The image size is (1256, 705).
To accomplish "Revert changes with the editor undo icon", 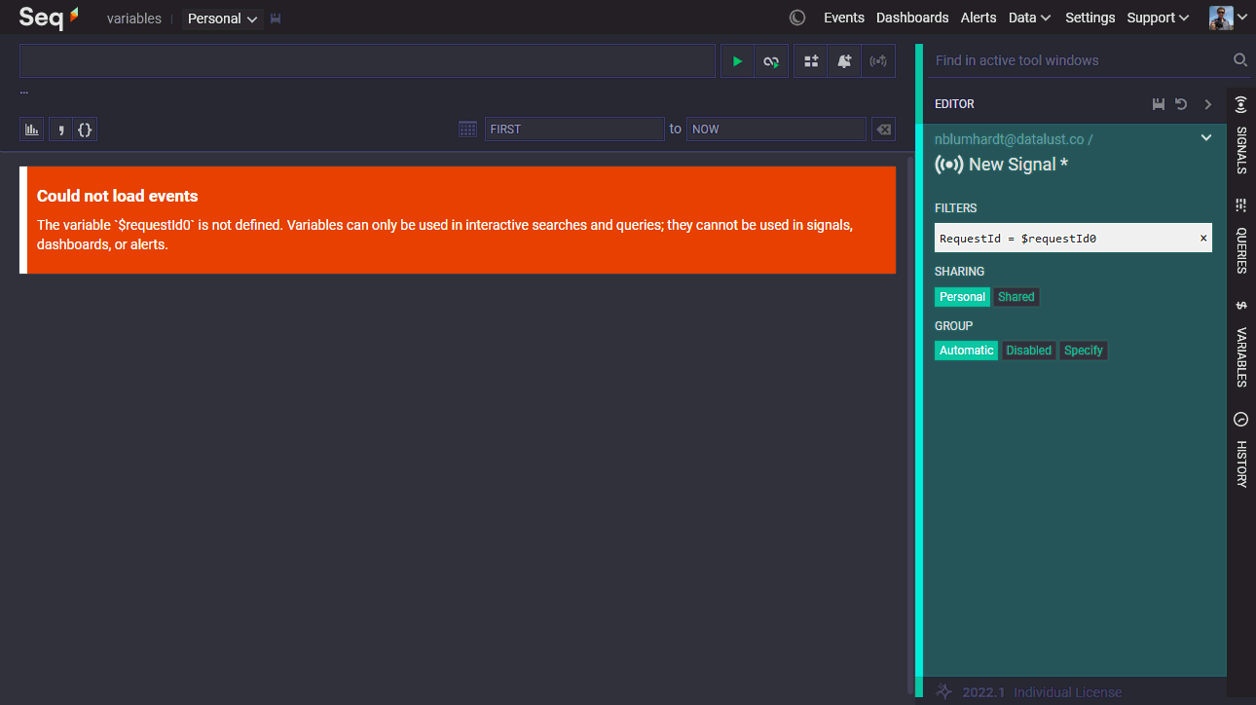I will (x=1181, y=104).
